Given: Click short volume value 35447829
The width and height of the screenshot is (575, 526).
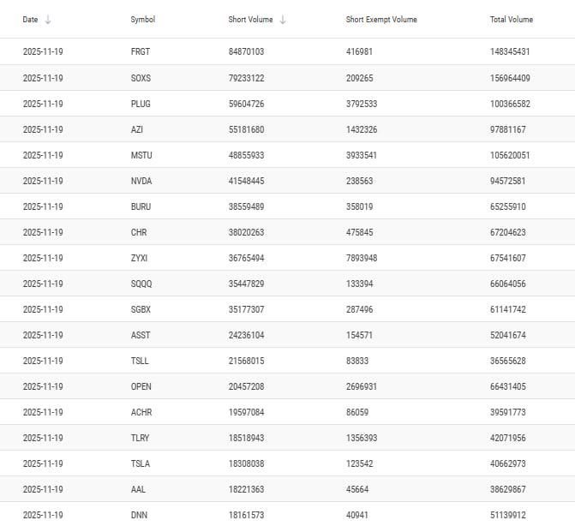Looking at the screenshot, I should pyautogui.click(x=246, y=284).
